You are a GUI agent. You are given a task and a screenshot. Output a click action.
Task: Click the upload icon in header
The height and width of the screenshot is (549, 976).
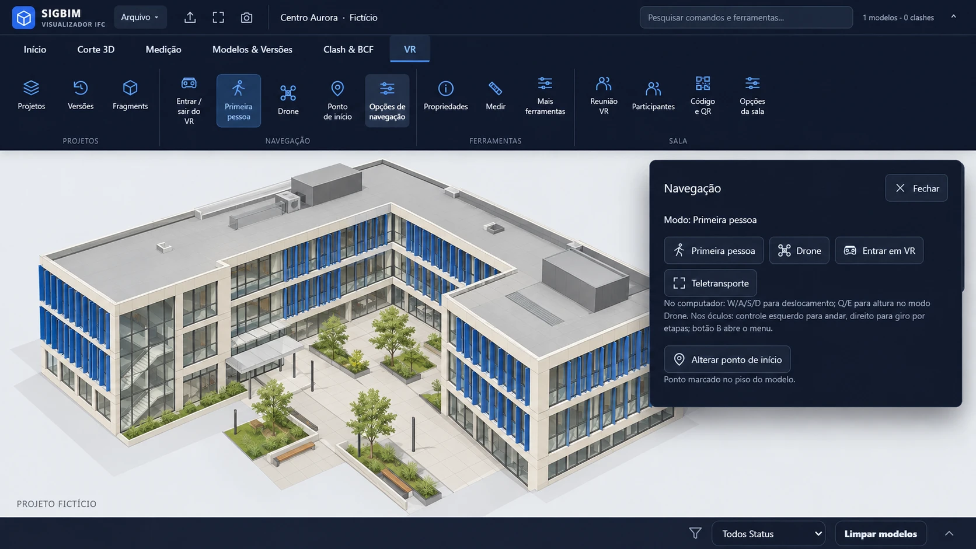(x=190, y=18)
